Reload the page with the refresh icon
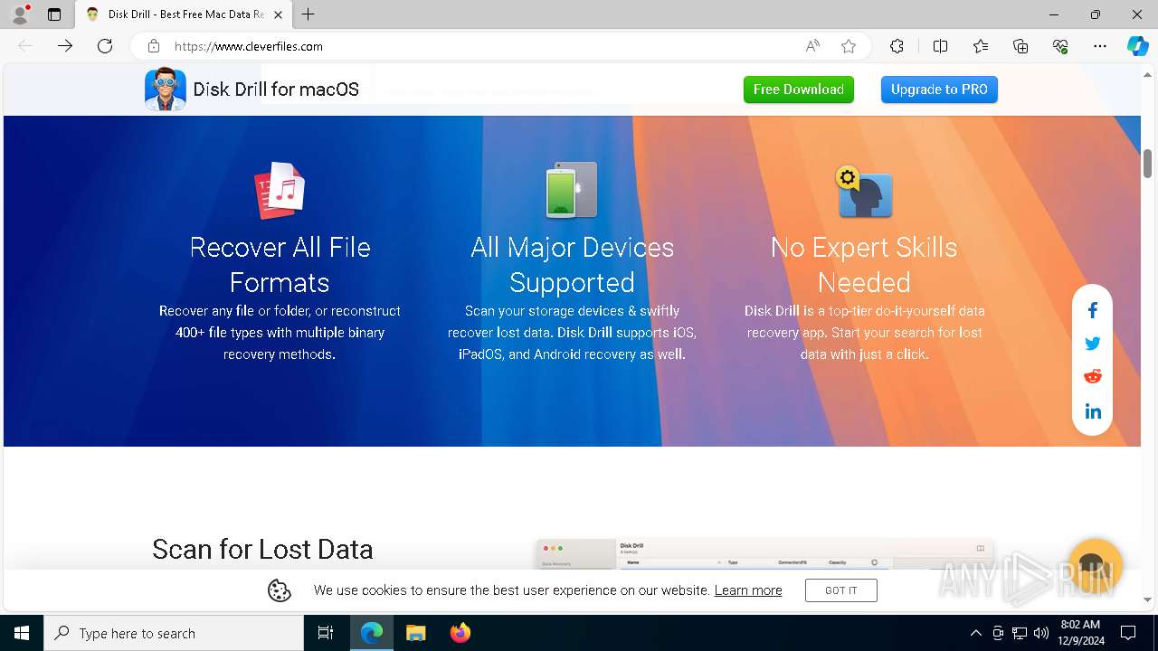The image size is (1158, 651). [105, 46]
